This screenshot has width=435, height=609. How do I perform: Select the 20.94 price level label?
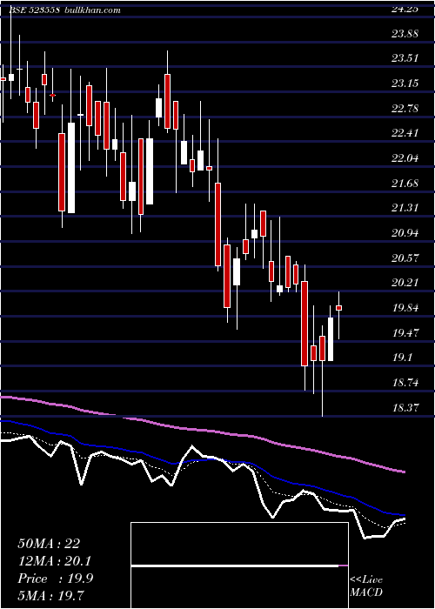405,233
